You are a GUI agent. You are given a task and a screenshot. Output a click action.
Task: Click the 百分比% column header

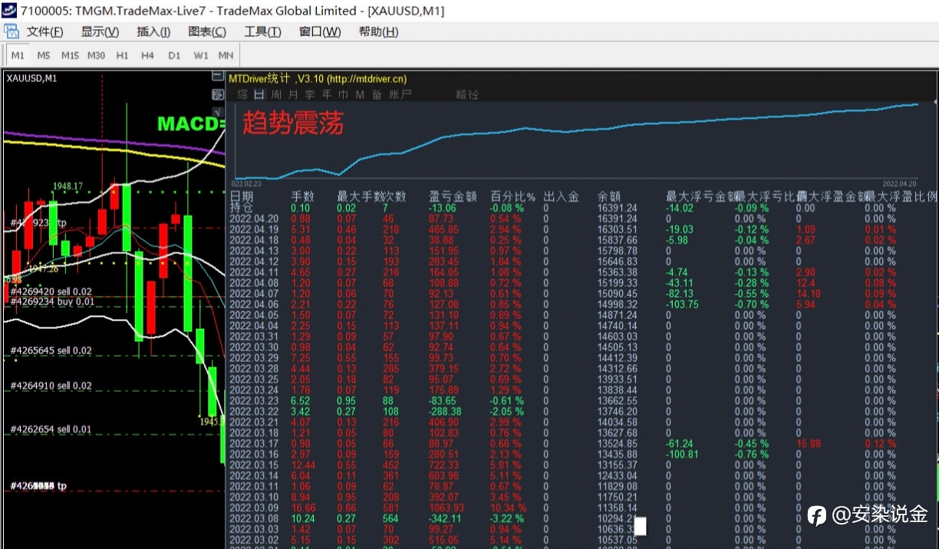[x=513, y=196]
